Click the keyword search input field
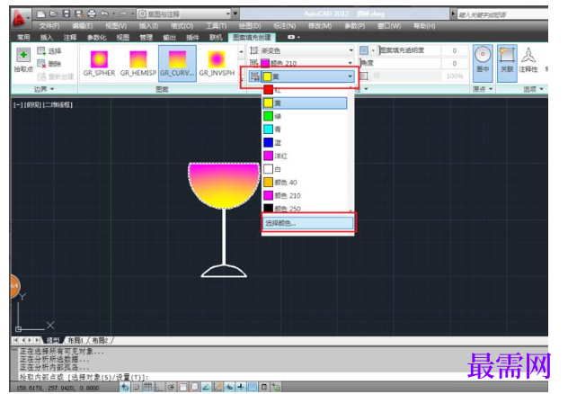This screenshot has height=394, width=568. [502, 14]
